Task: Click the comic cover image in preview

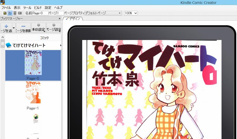Action: point(152,89)
